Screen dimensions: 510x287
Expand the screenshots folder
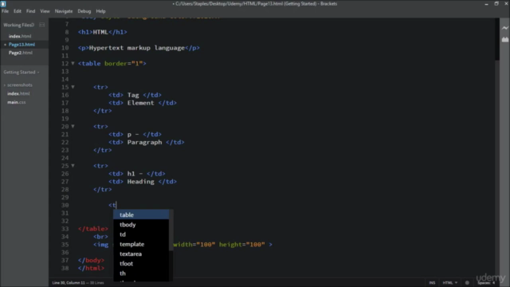point(18,85)
